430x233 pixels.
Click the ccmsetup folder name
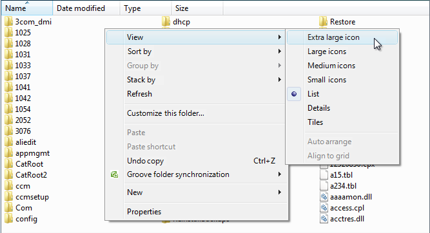(32, 197)
